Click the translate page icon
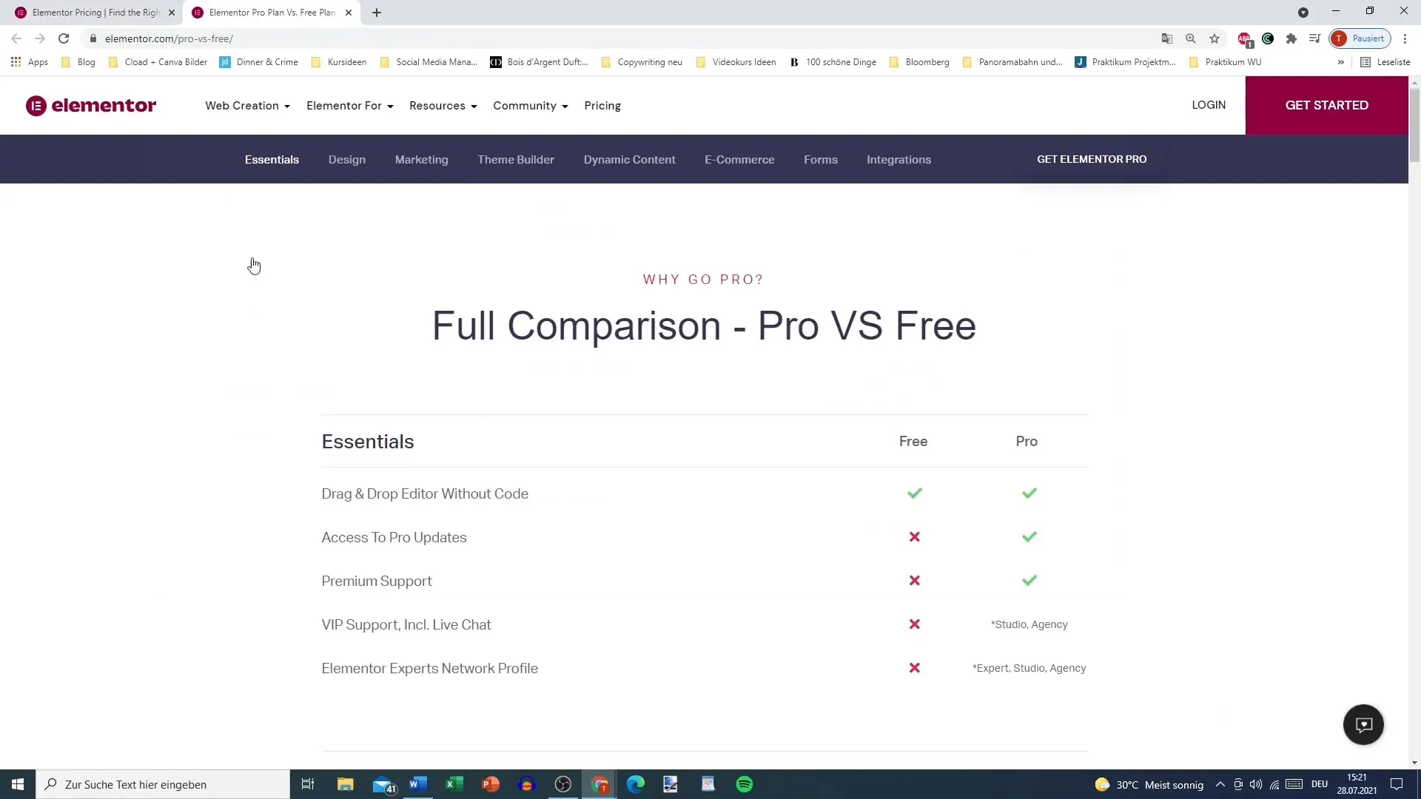Image resolution: width=1421 pixels, height=799 pixels. [x=1167, y=38]
